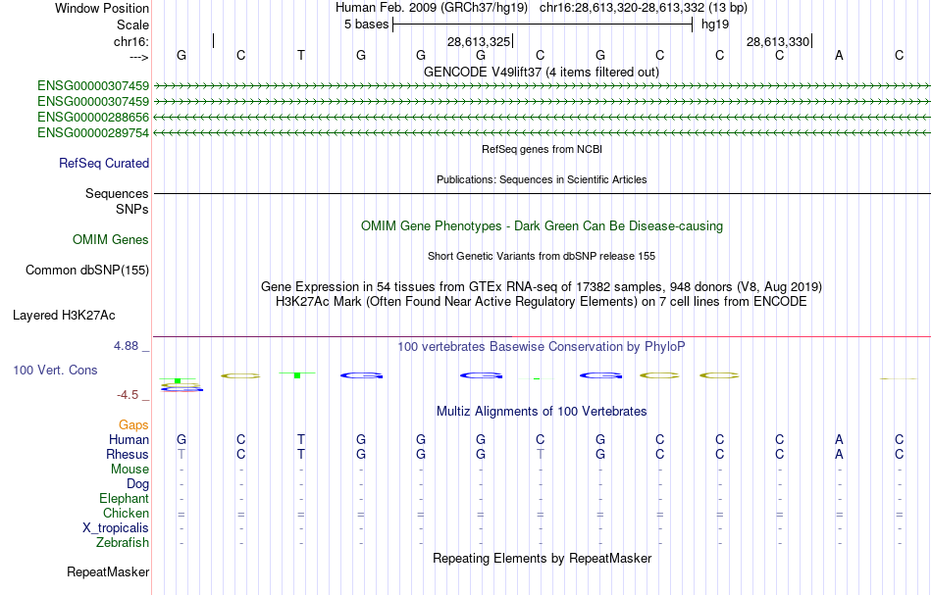The image size is (932, 595).
Task: Open Repeating Elements by RepeatMasker title
Action: click(543, 558)
